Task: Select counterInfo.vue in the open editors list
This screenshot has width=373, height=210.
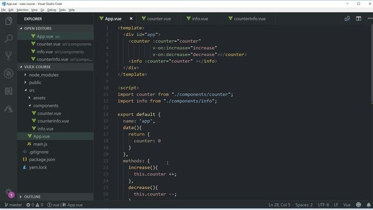Action: [x=55, y=60]
